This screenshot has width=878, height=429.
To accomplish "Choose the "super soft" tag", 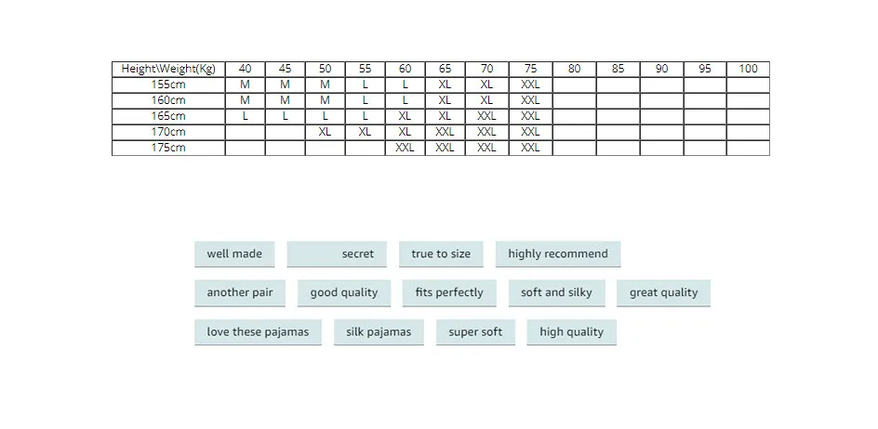I will 475,332.
